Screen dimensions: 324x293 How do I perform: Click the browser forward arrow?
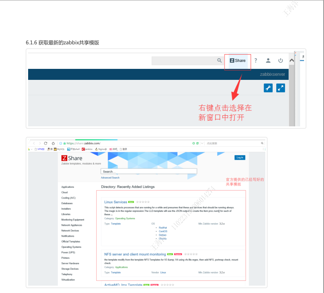(40, 143)
